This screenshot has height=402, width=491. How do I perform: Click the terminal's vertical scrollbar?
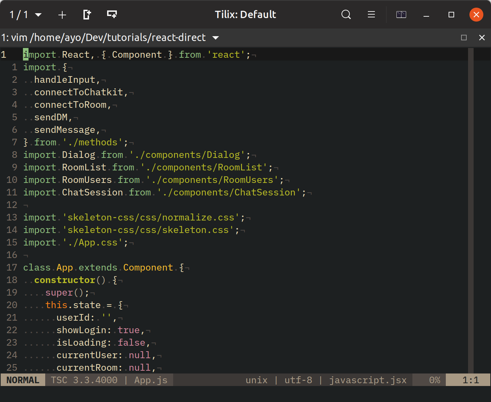coord(470,209)
